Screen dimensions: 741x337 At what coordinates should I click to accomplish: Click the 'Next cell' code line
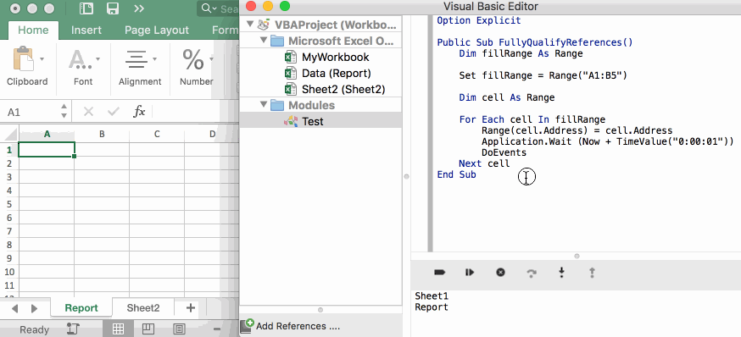[x=484, y=163]
